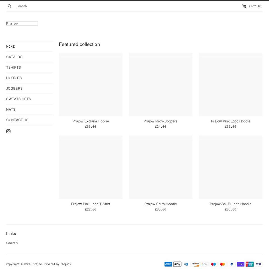Image resolution: width=269 pixels, height=273 pixels.
Task: Click the Prajow Sci-Fi Logo Hoodie title
Action: 231,204
